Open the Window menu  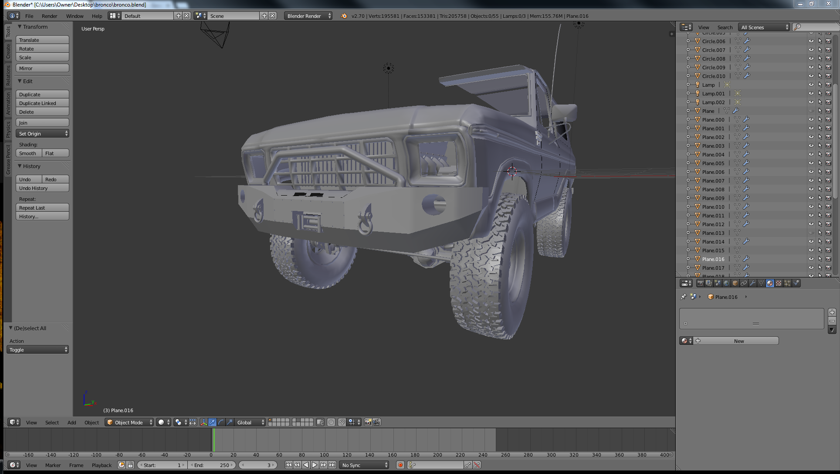coord(75,16)
